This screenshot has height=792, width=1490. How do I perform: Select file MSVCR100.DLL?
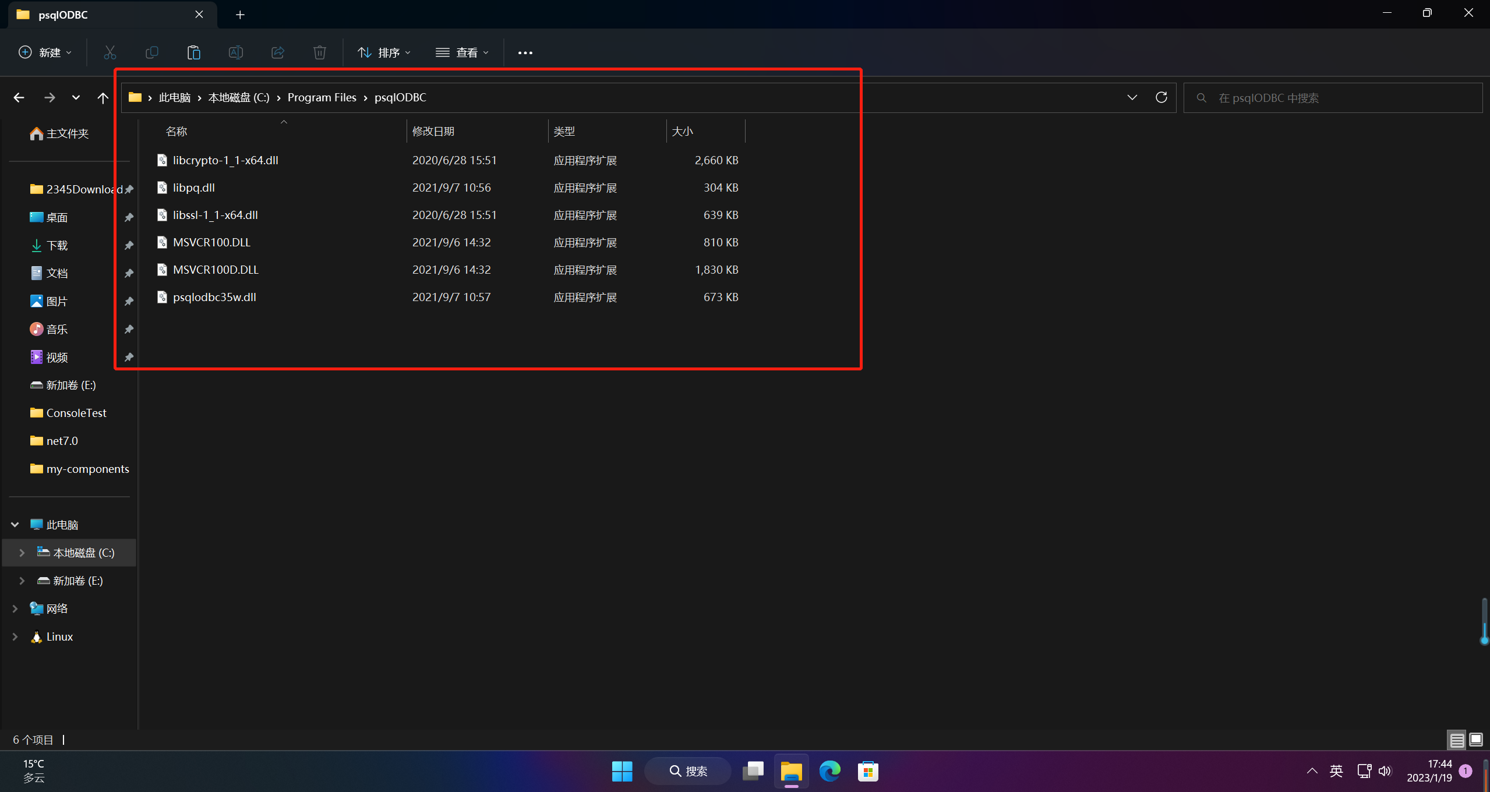(211, 242)
